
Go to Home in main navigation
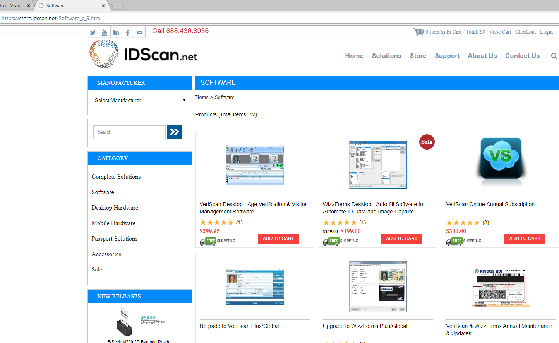pyautogui.click(x=354, y=56)
